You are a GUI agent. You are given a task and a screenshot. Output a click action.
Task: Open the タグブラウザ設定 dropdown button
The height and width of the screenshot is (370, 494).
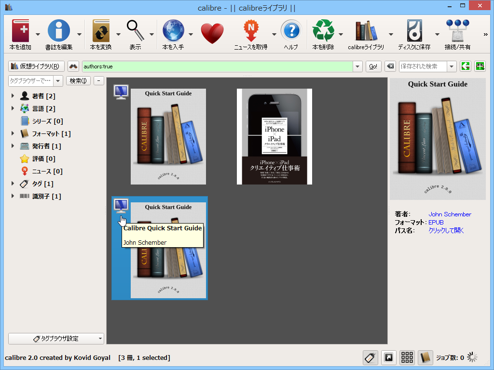point(56,339)
